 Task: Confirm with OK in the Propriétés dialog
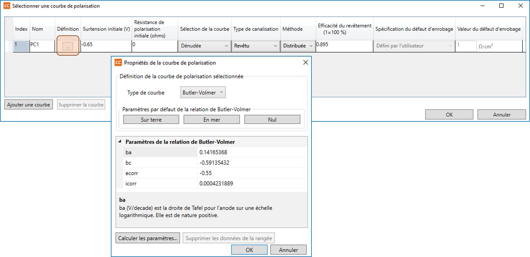249,250
